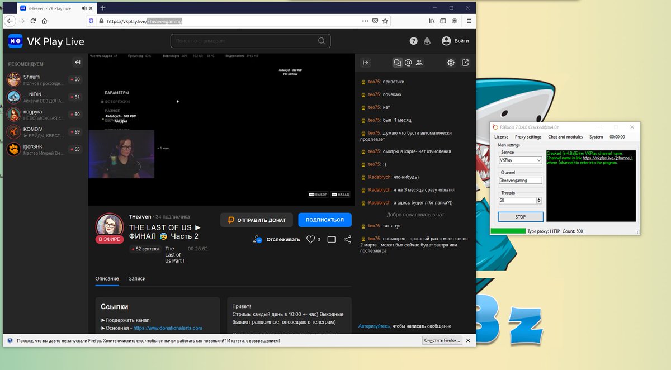Click Авторизуйтесь link in chat

click(375, 326)
